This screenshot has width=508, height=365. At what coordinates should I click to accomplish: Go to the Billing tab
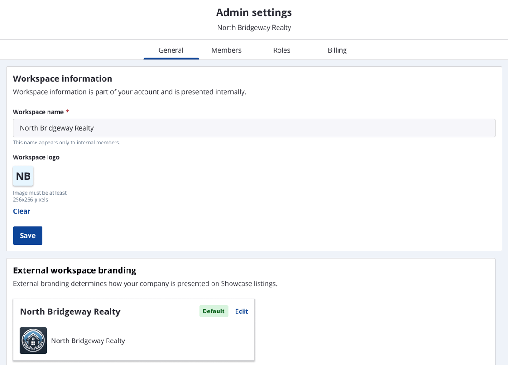click(337, 50)
